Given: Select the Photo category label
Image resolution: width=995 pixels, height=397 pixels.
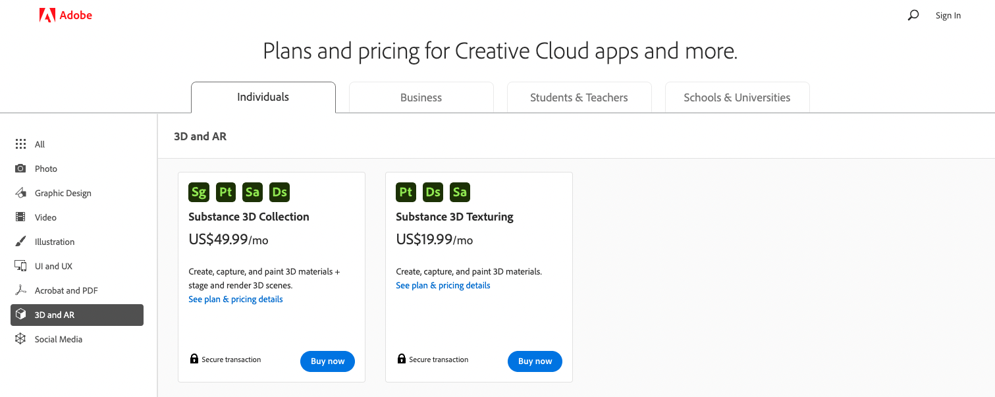Looking at the screenshot, I should pyautogui.click(x=46, y=169).
